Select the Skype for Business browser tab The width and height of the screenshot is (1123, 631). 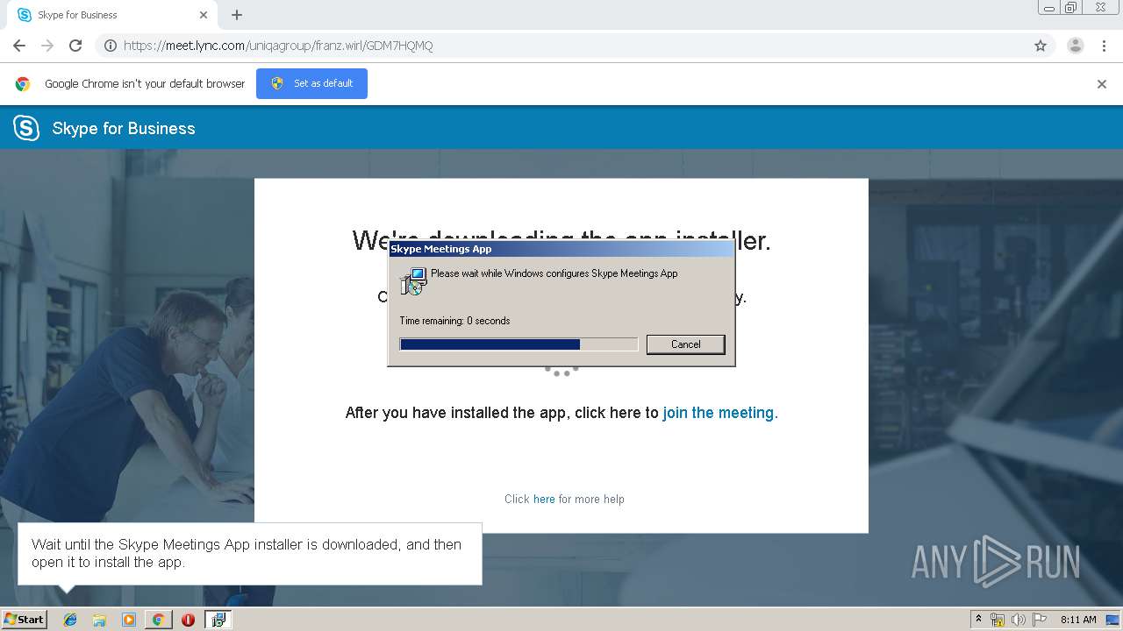point(112,15)
